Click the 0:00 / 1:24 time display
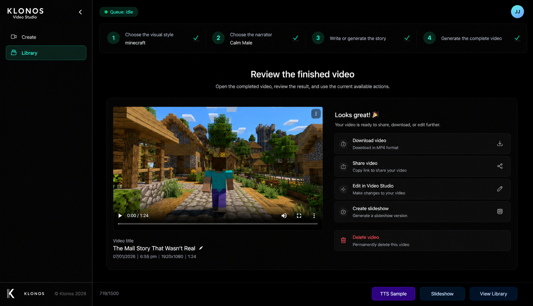The image size is (533, 306). tap(138, 215)
